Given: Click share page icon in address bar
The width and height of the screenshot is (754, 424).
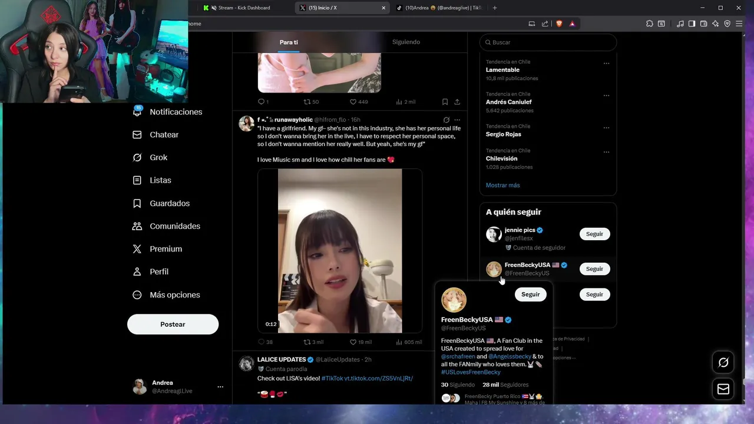Looking at the screenshot, I should [545, 24].
